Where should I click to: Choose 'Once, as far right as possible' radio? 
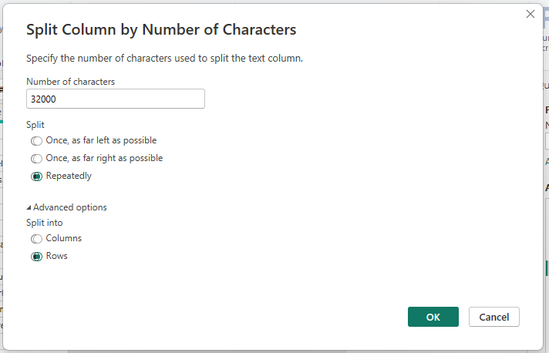coord(37,159)
